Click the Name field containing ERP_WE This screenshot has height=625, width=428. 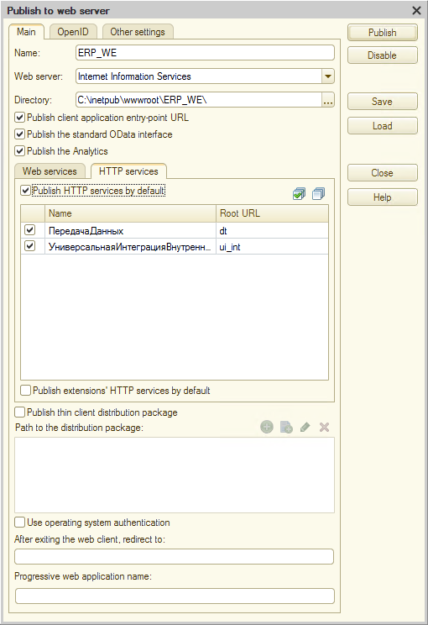coord(205,53)
